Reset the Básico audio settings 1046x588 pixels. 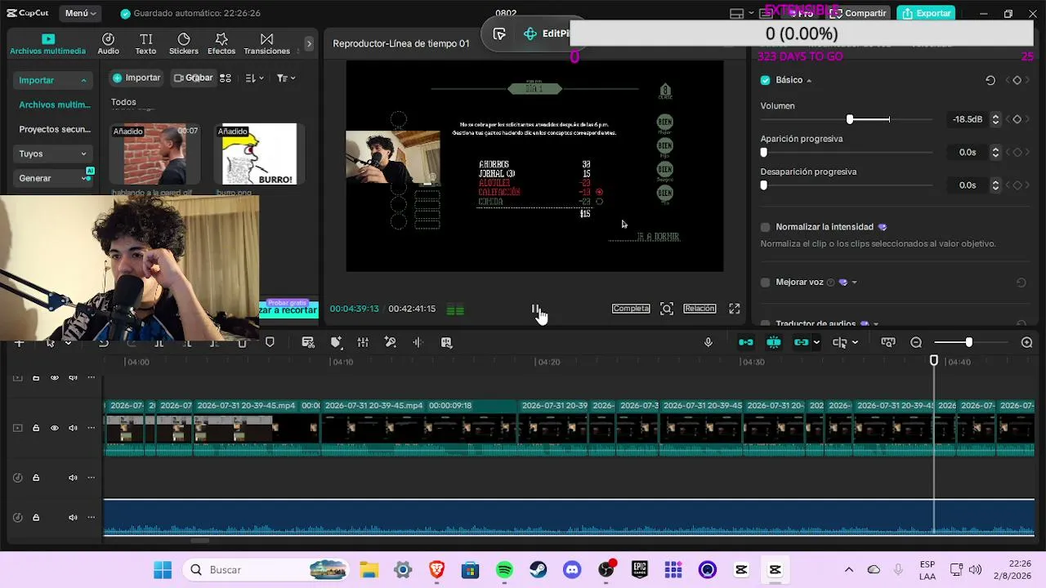[990, 80]
